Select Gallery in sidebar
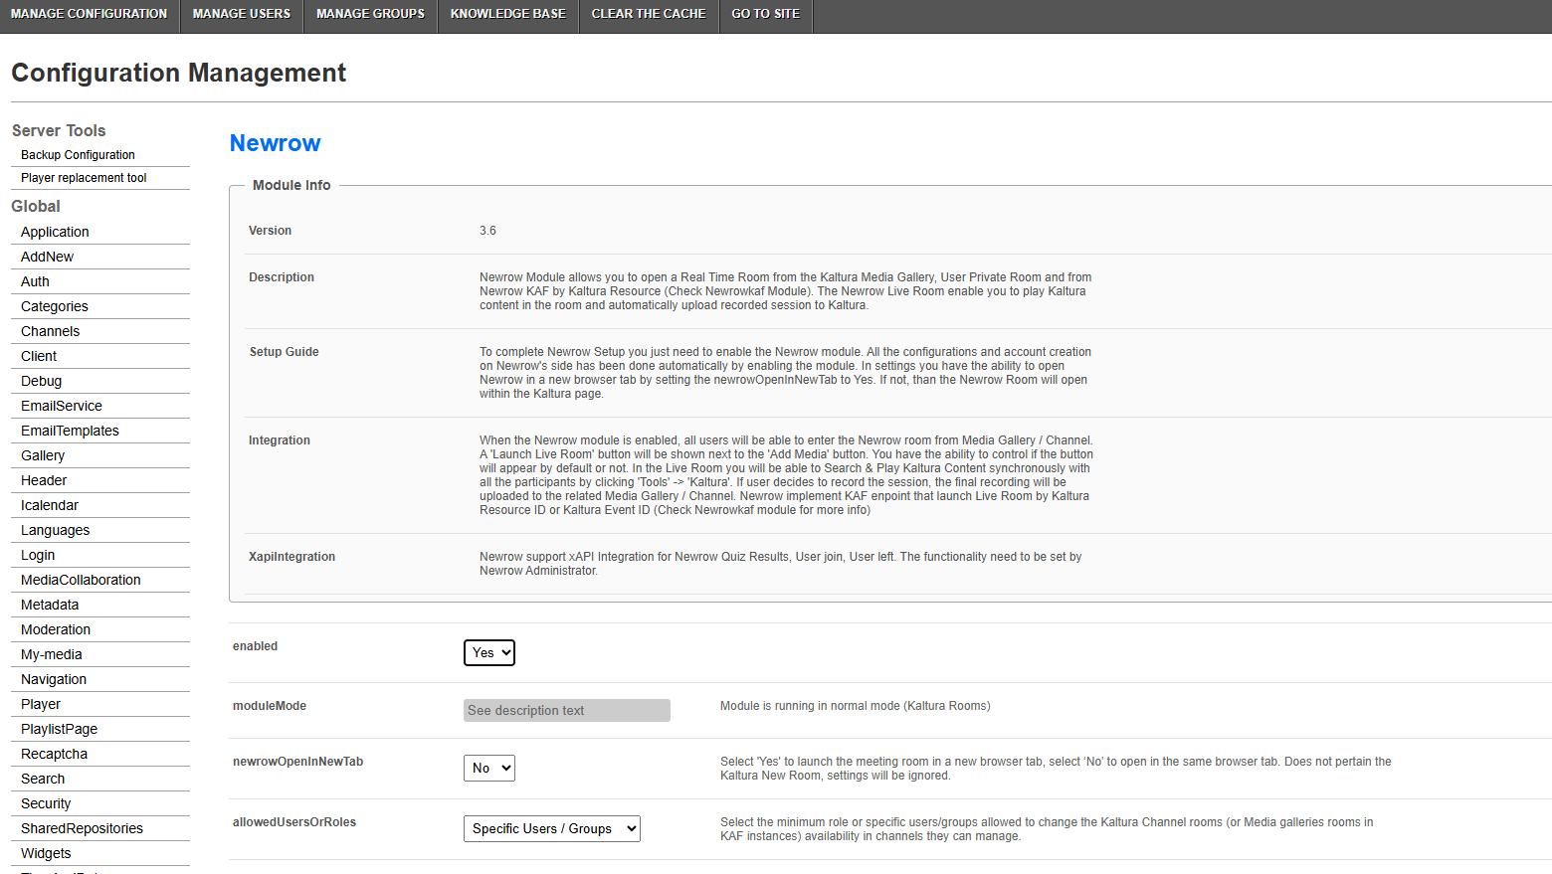 (x=43, y=455)
